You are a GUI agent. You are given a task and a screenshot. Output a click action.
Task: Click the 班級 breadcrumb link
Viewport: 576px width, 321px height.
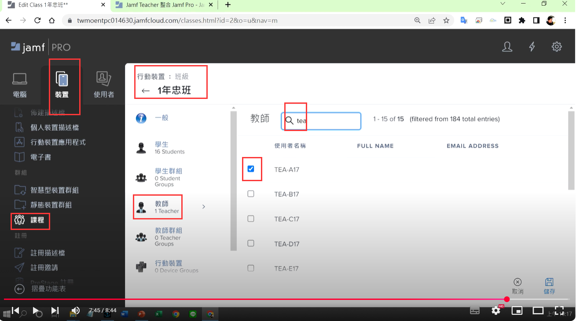pos(182,77)
